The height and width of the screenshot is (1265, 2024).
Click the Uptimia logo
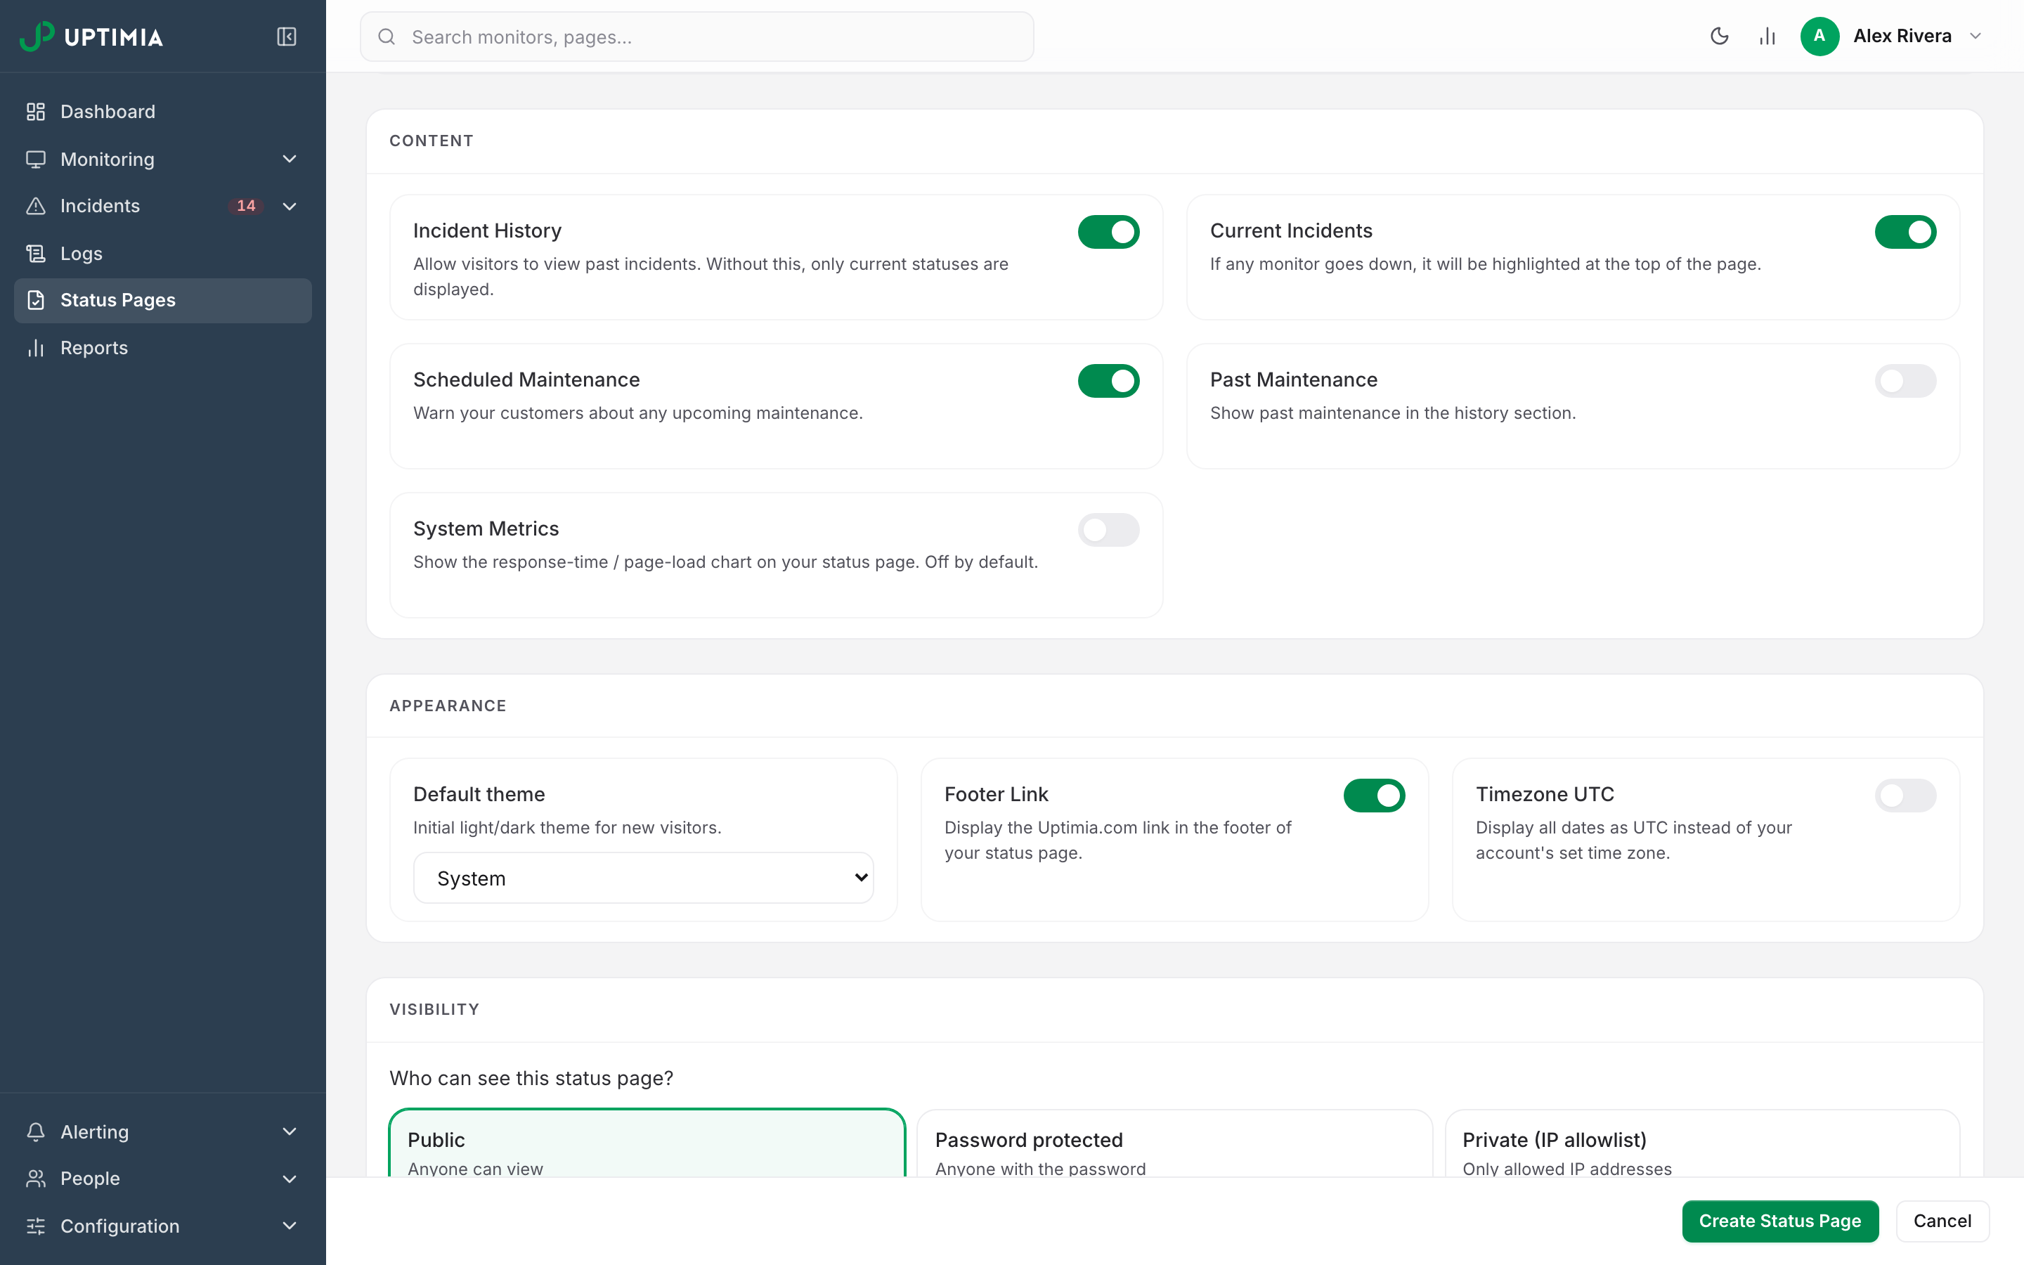coord(91,37)
